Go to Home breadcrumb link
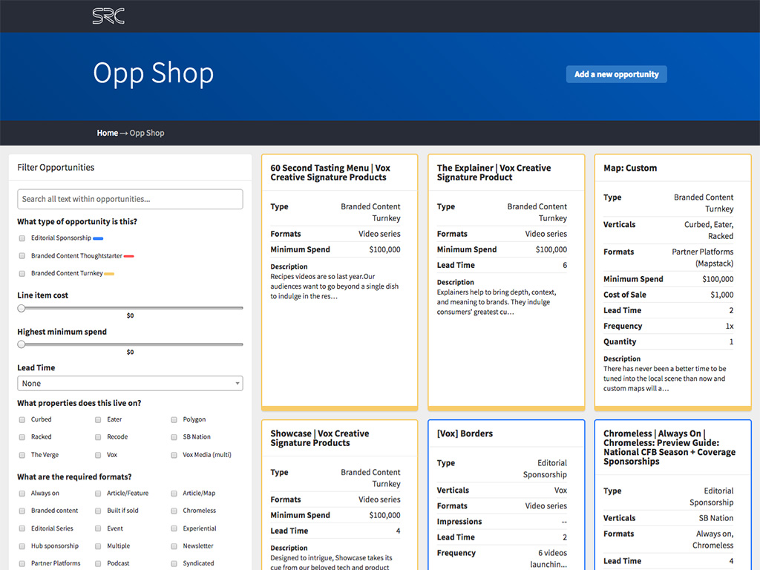760x570 pixels. [x=107, y=133]
